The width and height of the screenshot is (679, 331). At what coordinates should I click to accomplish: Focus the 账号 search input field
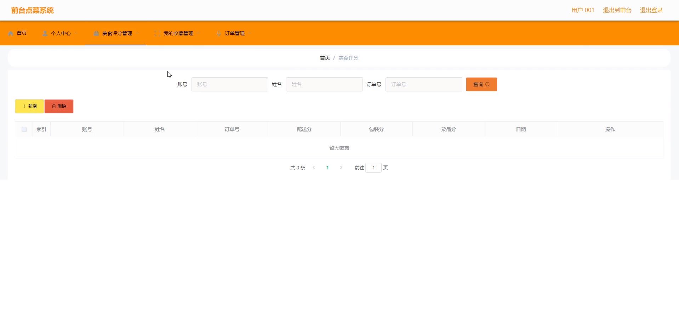coord(230,84)
